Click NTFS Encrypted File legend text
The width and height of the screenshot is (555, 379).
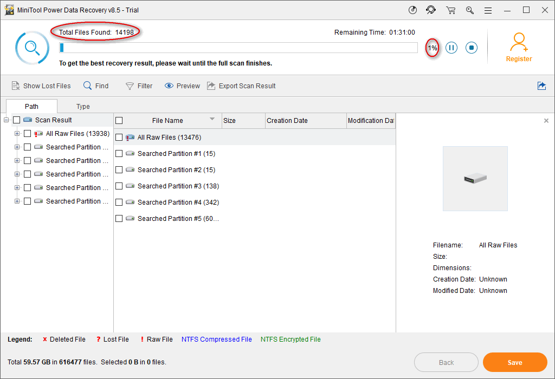291,339
